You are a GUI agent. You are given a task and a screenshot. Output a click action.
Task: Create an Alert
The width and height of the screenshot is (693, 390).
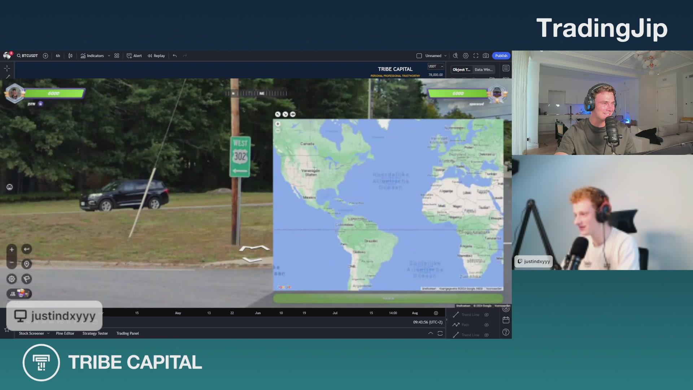pos(134,56)
